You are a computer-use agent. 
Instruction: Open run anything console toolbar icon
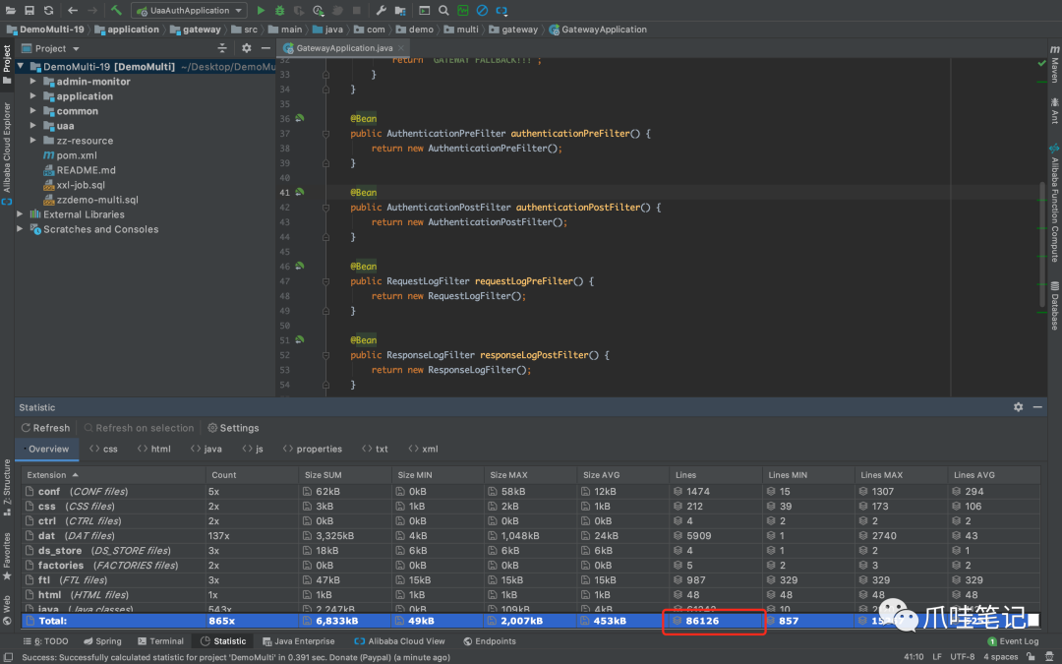tap(424, 10)
